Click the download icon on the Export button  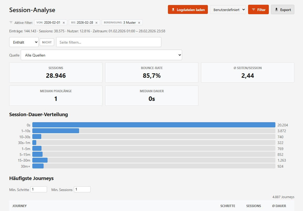276,9
